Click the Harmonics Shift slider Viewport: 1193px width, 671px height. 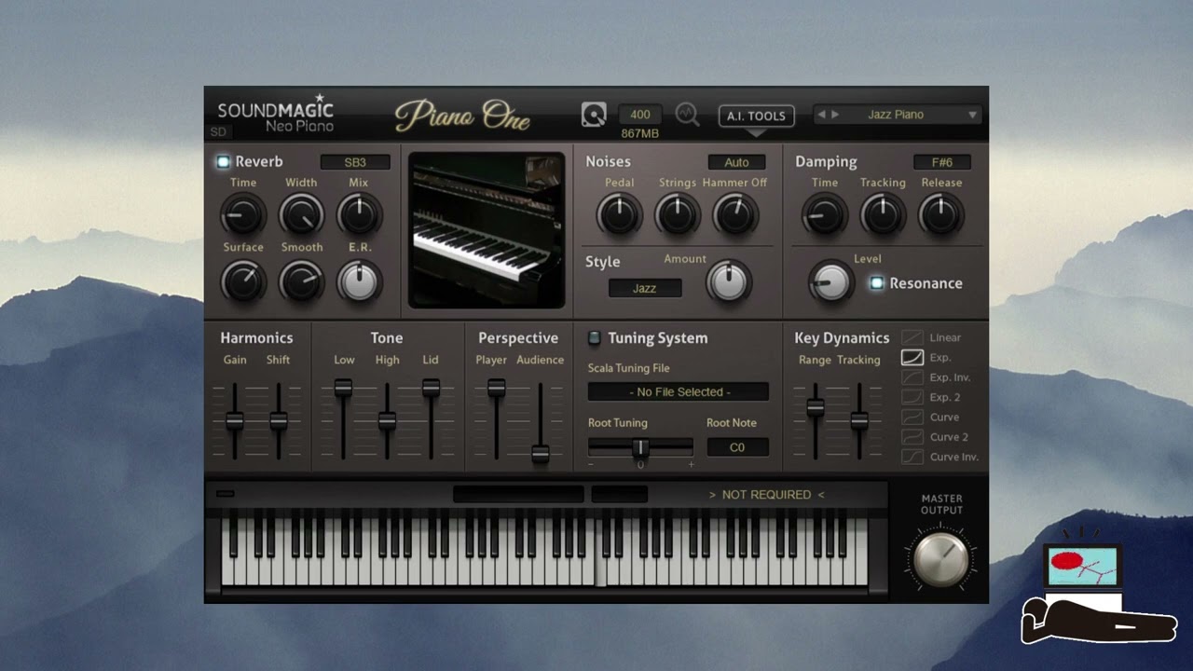click(279, 420)
